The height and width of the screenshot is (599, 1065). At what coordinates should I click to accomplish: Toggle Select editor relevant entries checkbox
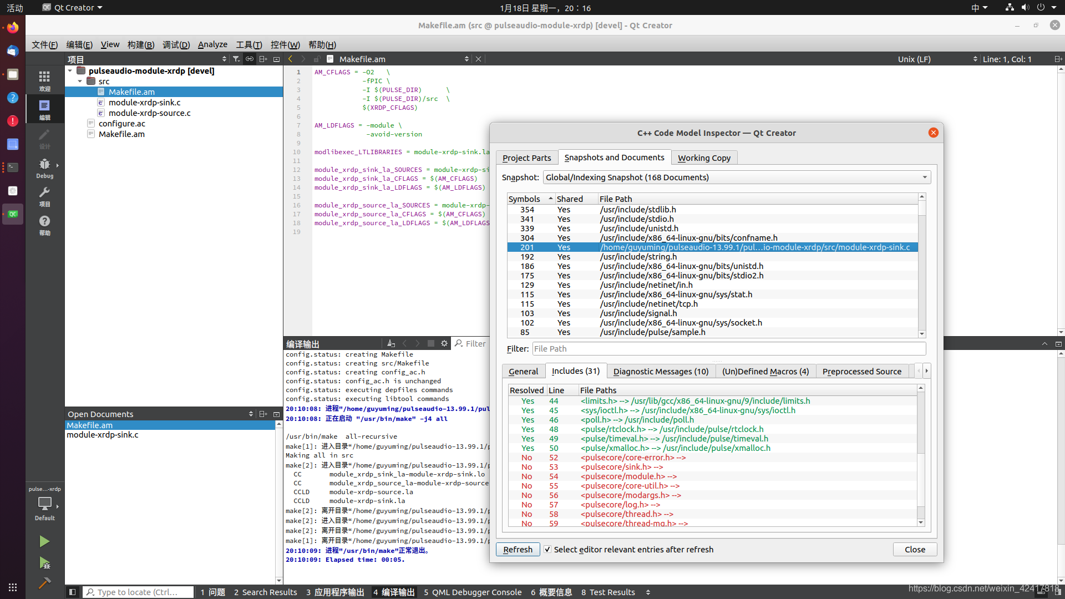547,549
